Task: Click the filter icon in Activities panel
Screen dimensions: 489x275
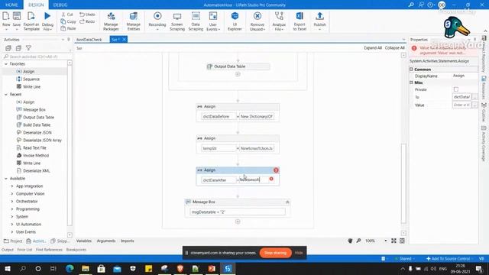Action: 28,48
